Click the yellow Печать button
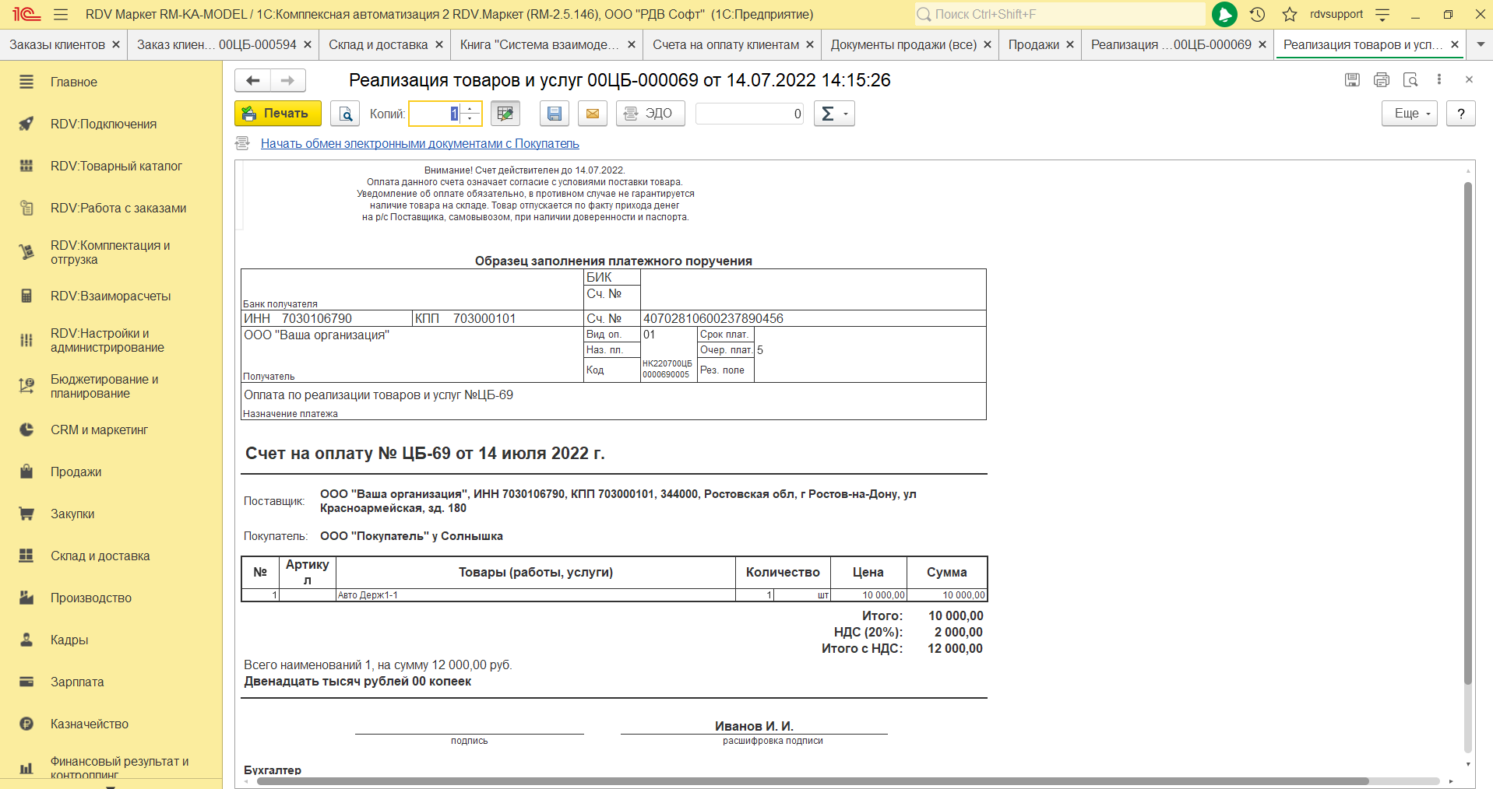The width and height of the screenshot is (1493, 789). [x=277, y=114]
